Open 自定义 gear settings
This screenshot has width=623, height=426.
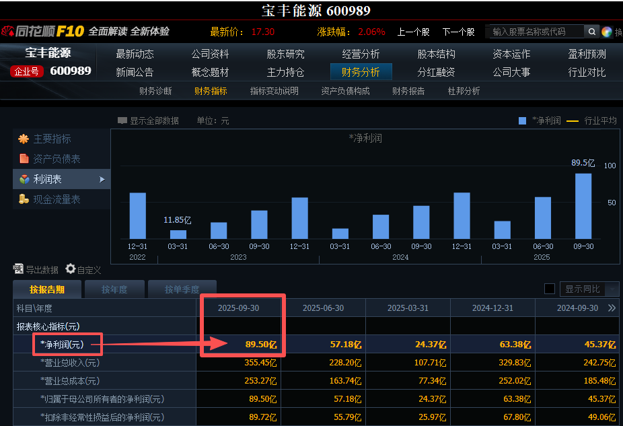click(71, 269)
